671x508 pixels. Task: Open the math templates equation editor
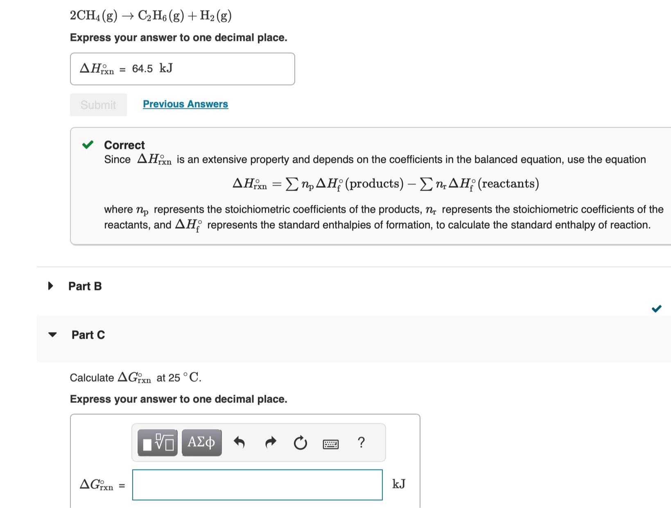[x=157, y=442]
